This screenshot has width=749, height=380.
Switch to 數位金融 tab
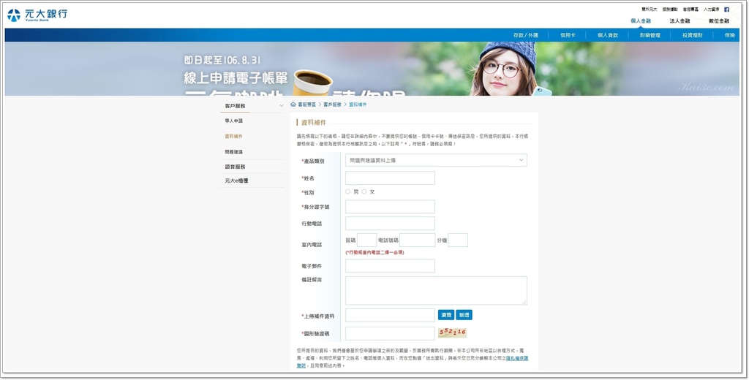point(719,21)
